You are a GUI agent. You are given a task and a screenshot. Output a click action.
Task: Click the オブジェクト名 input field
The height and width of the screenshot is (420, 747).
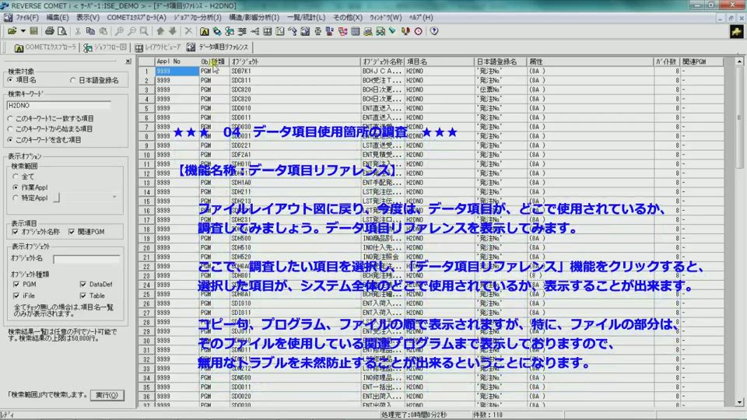tap(86, 258)
